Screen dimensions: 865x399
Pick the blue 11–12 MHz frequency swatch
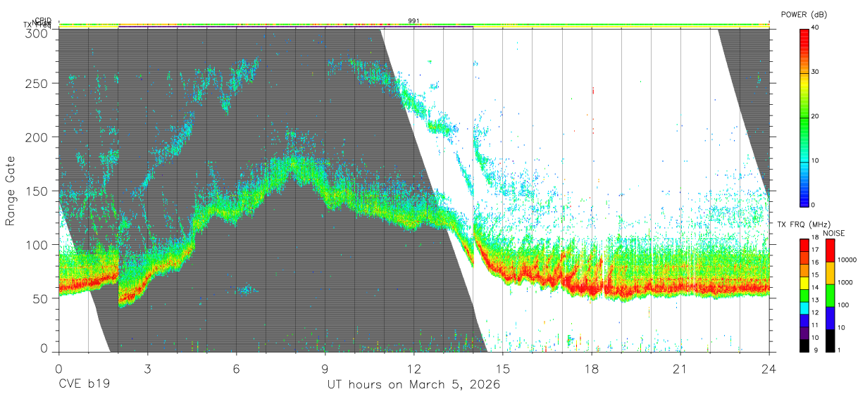pyautogui.click(x=804, y=319)
